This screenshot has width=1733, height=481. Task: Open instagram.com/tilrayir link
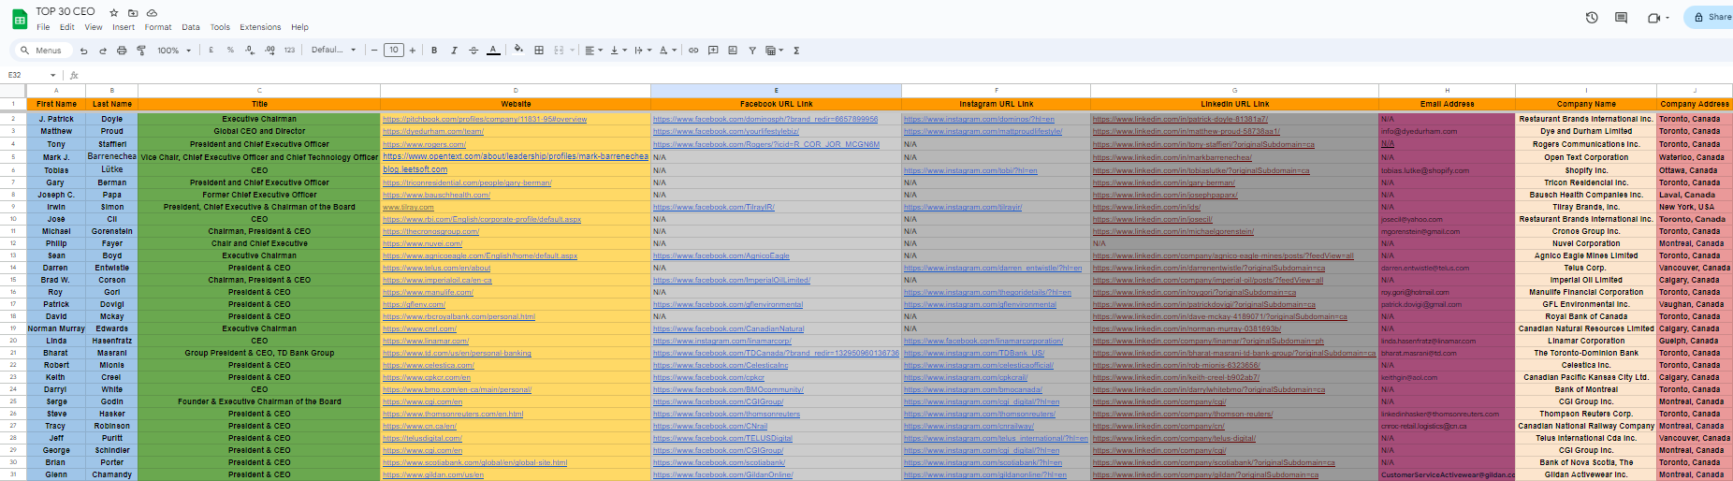point(963,207)
